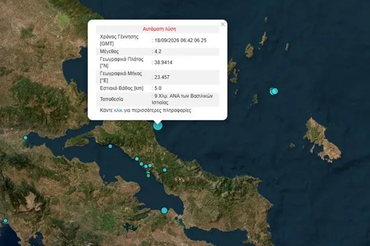
Task: Select the lone inland marker in central Evia
Action: tap(165, 170)
